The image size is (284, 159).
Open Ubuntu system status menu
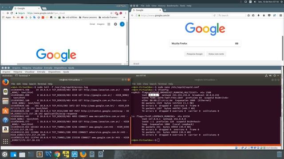coord(272,76)
